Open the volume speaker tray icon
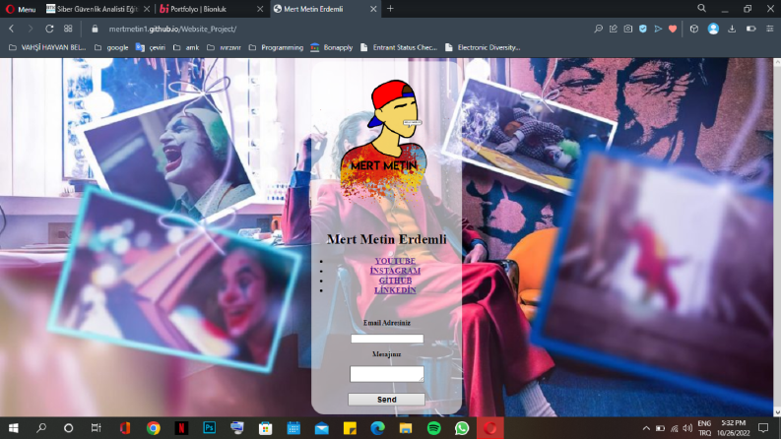The width and height of the screenshot is (781, 439). tap(687, 428)
